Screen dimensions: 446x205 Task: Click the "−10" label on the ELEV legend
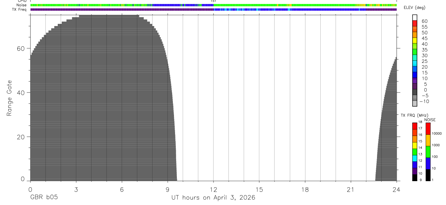pos(424,101)
